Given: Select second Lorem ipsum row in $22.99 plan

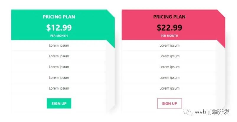Looking at the screenshot, I should click(169, 56).
